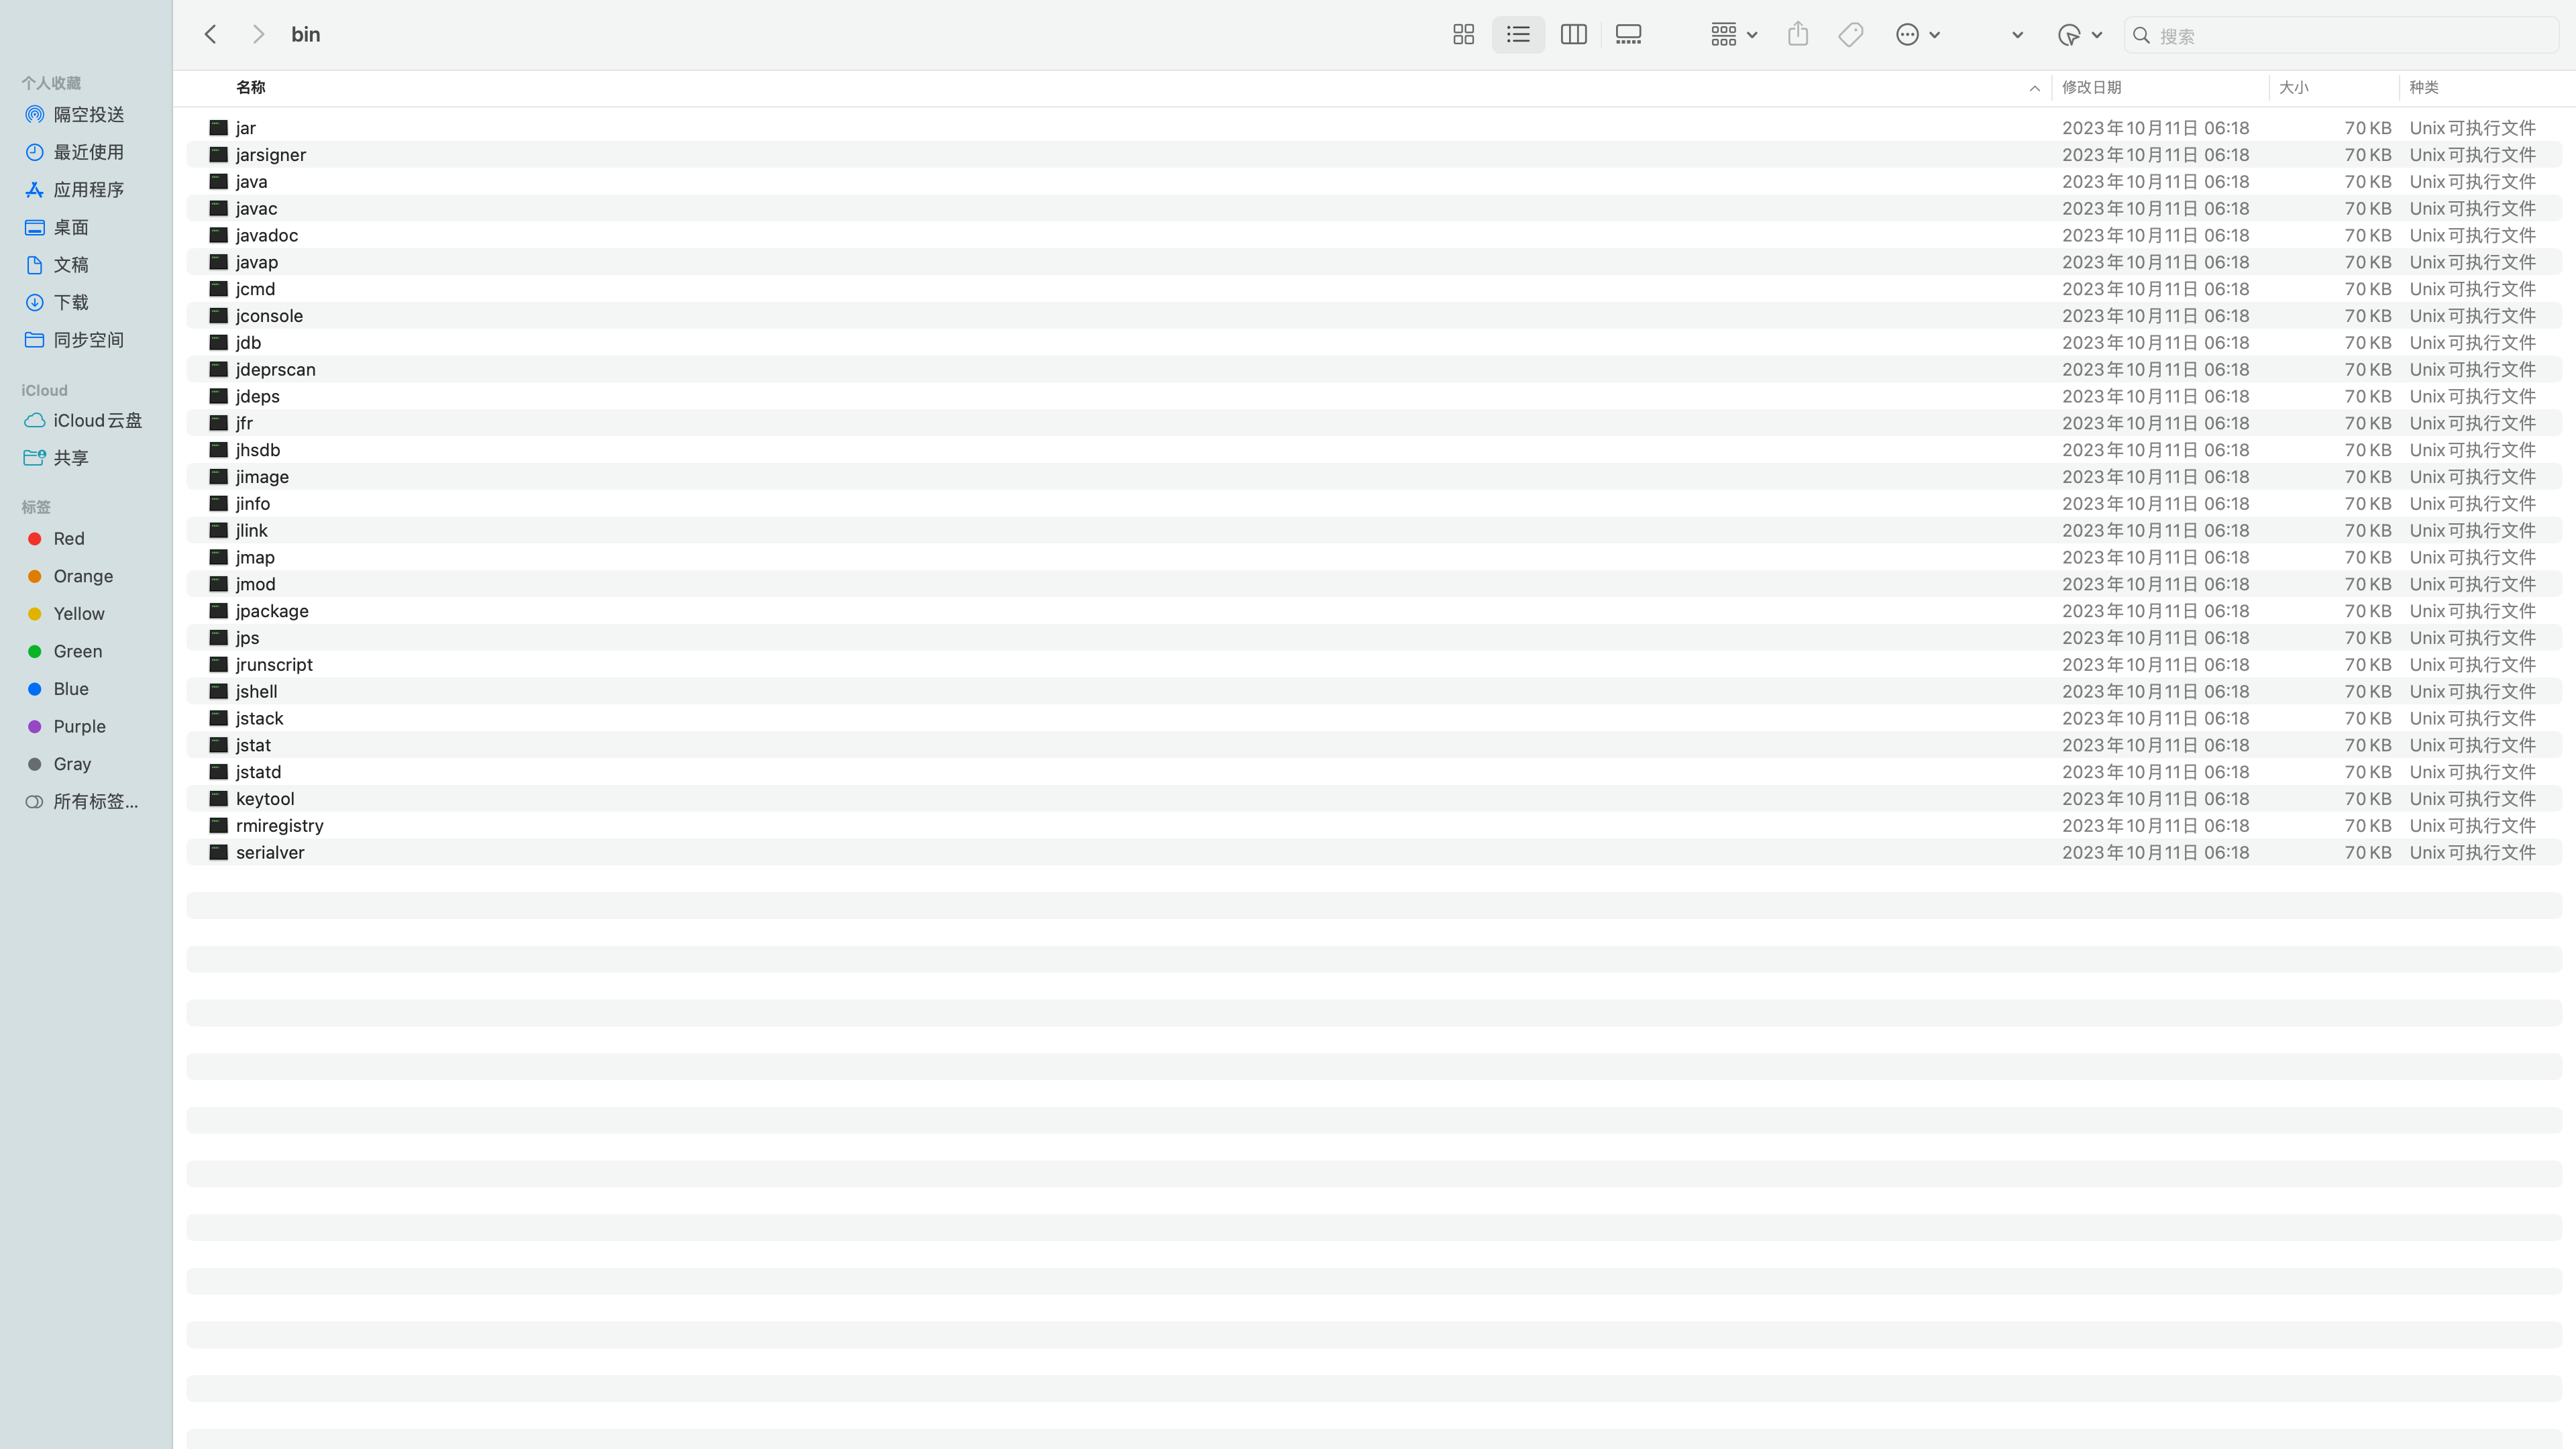
Task: Select the list view display icon
Action: tap(1518, 34)
